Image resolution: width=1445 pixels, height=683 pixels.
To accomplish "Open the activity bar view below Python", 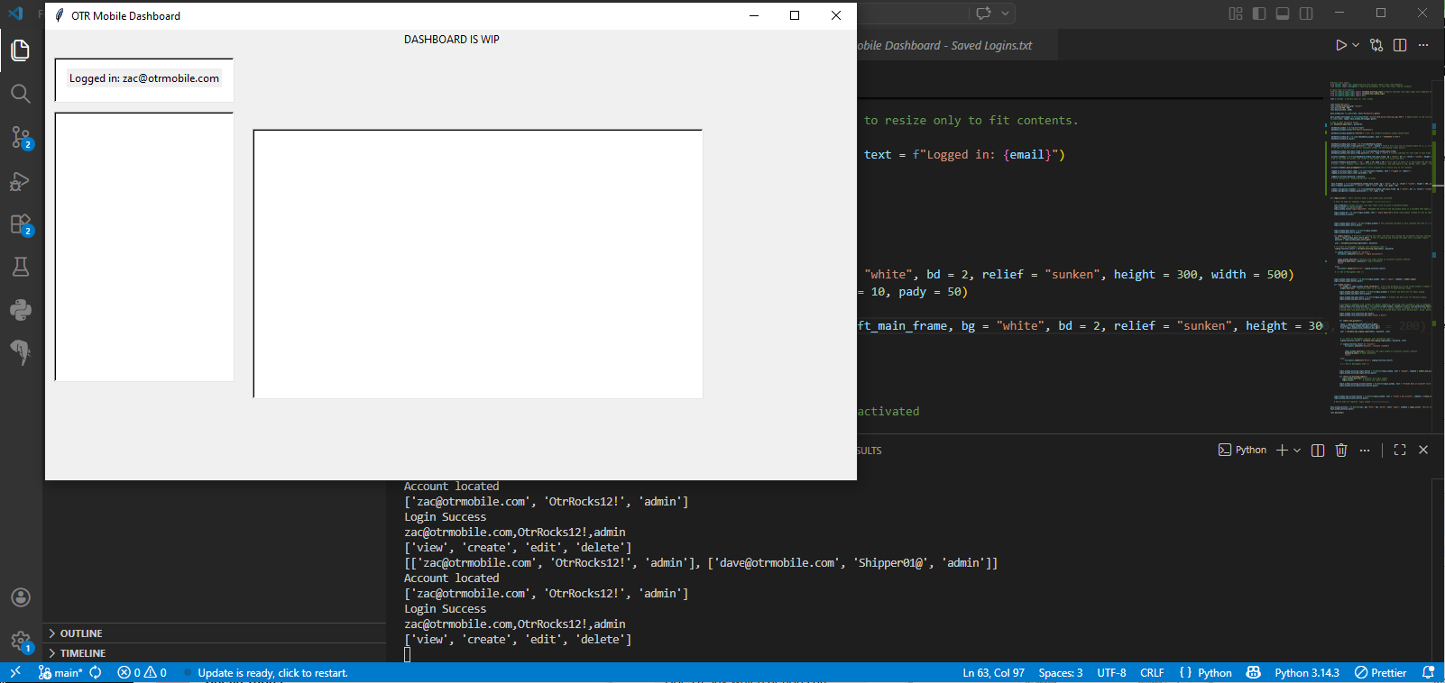I will point(20,352).
